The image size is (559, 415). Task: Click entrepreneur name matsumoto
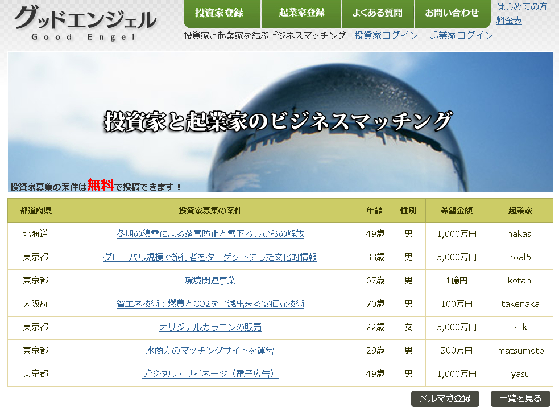coord(520,351)
